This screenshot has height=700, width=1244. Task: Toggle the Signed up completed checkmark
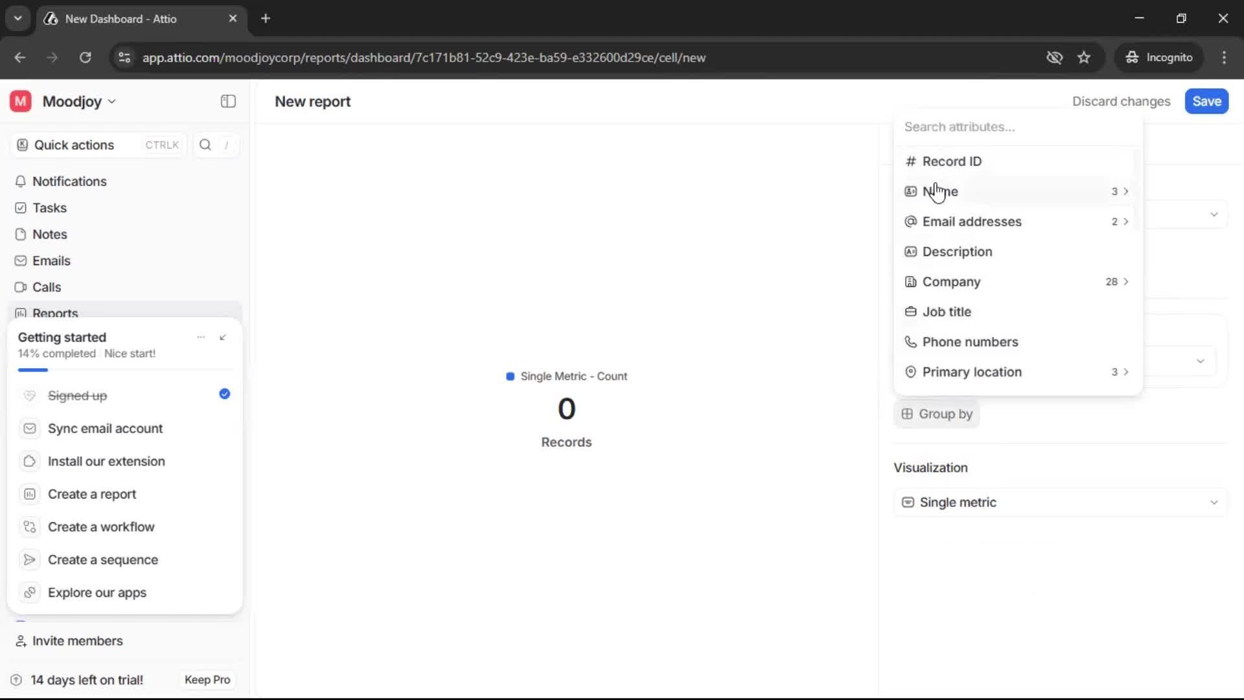pyautogui.click(x=224, y=394)
